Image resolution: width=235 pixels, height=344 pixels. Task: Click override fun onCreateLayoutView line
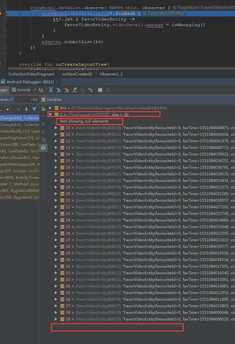click(x=64, y=64)
